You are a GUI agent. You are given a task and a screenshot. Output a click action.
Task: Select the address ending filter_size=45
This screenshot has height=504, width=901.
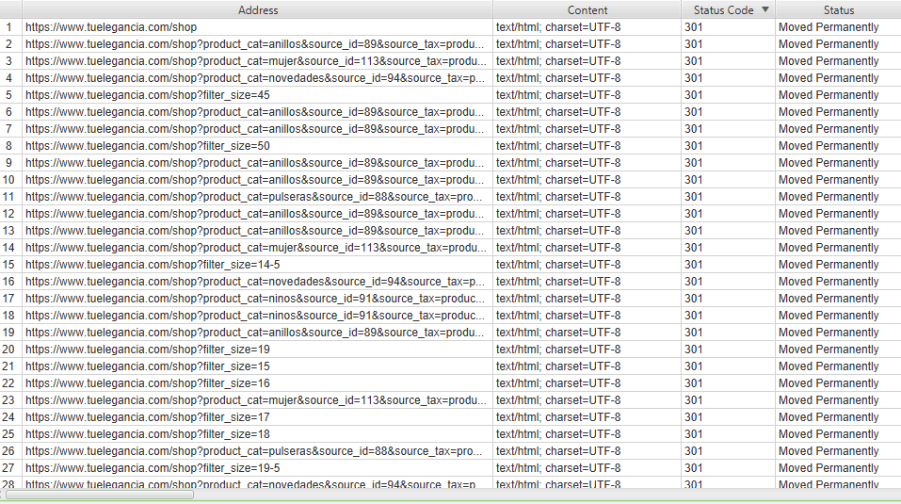147,95
